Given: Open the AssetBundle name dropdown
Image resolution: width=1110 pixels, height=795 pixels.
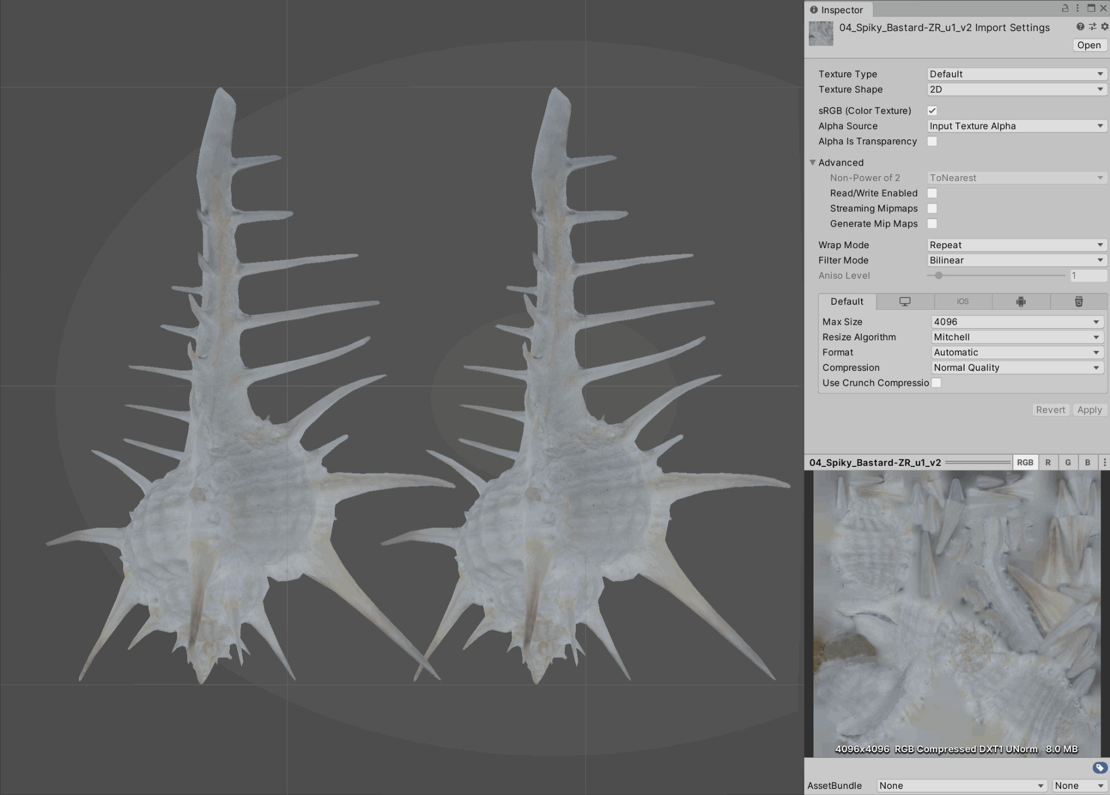Looking at the screenshot, I should 962,786.
